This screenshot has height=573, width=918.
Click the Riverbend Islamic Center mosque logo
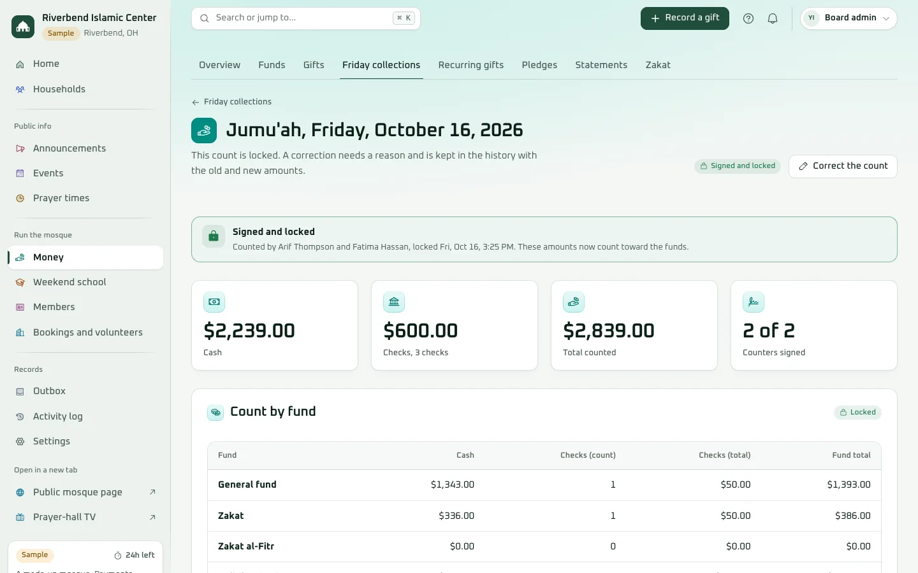23,26
